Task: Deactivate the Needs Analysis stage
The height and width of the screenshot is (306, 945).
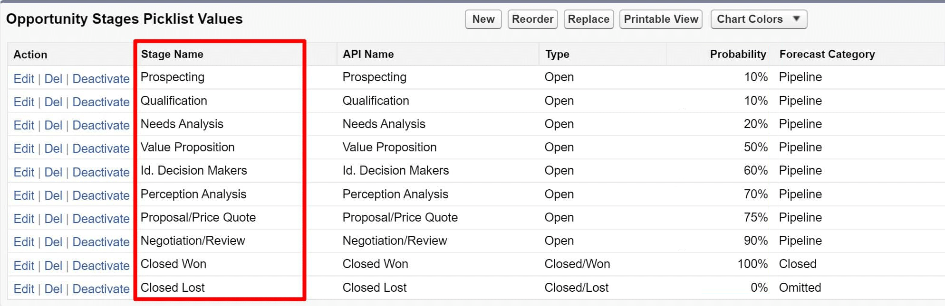Action: pyautogui.click(x=101, y=125)
